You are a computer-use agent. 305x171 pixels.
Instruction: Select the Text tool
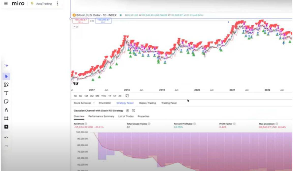click(x=6, y=93)
